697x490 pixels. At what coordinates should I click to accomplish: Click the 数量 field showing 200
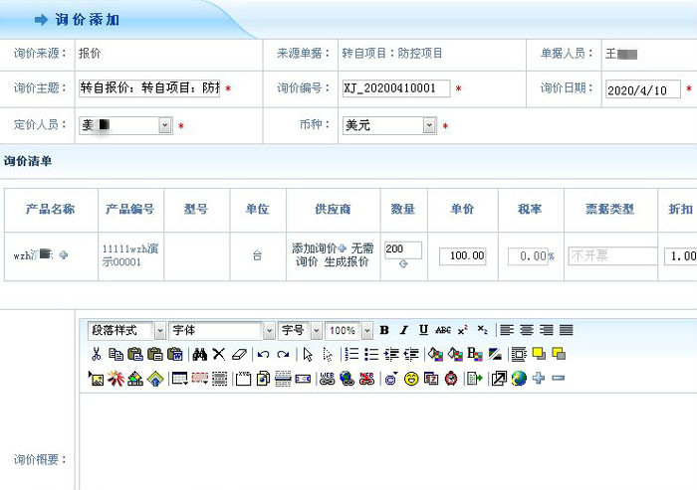tap(402, 249)
